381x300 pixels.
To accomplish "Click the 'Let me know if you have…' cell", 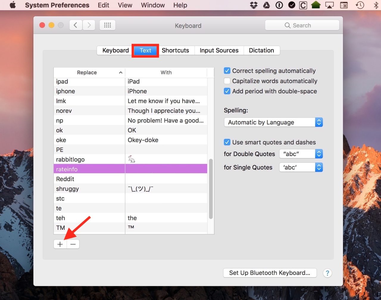I will [166, 101].
